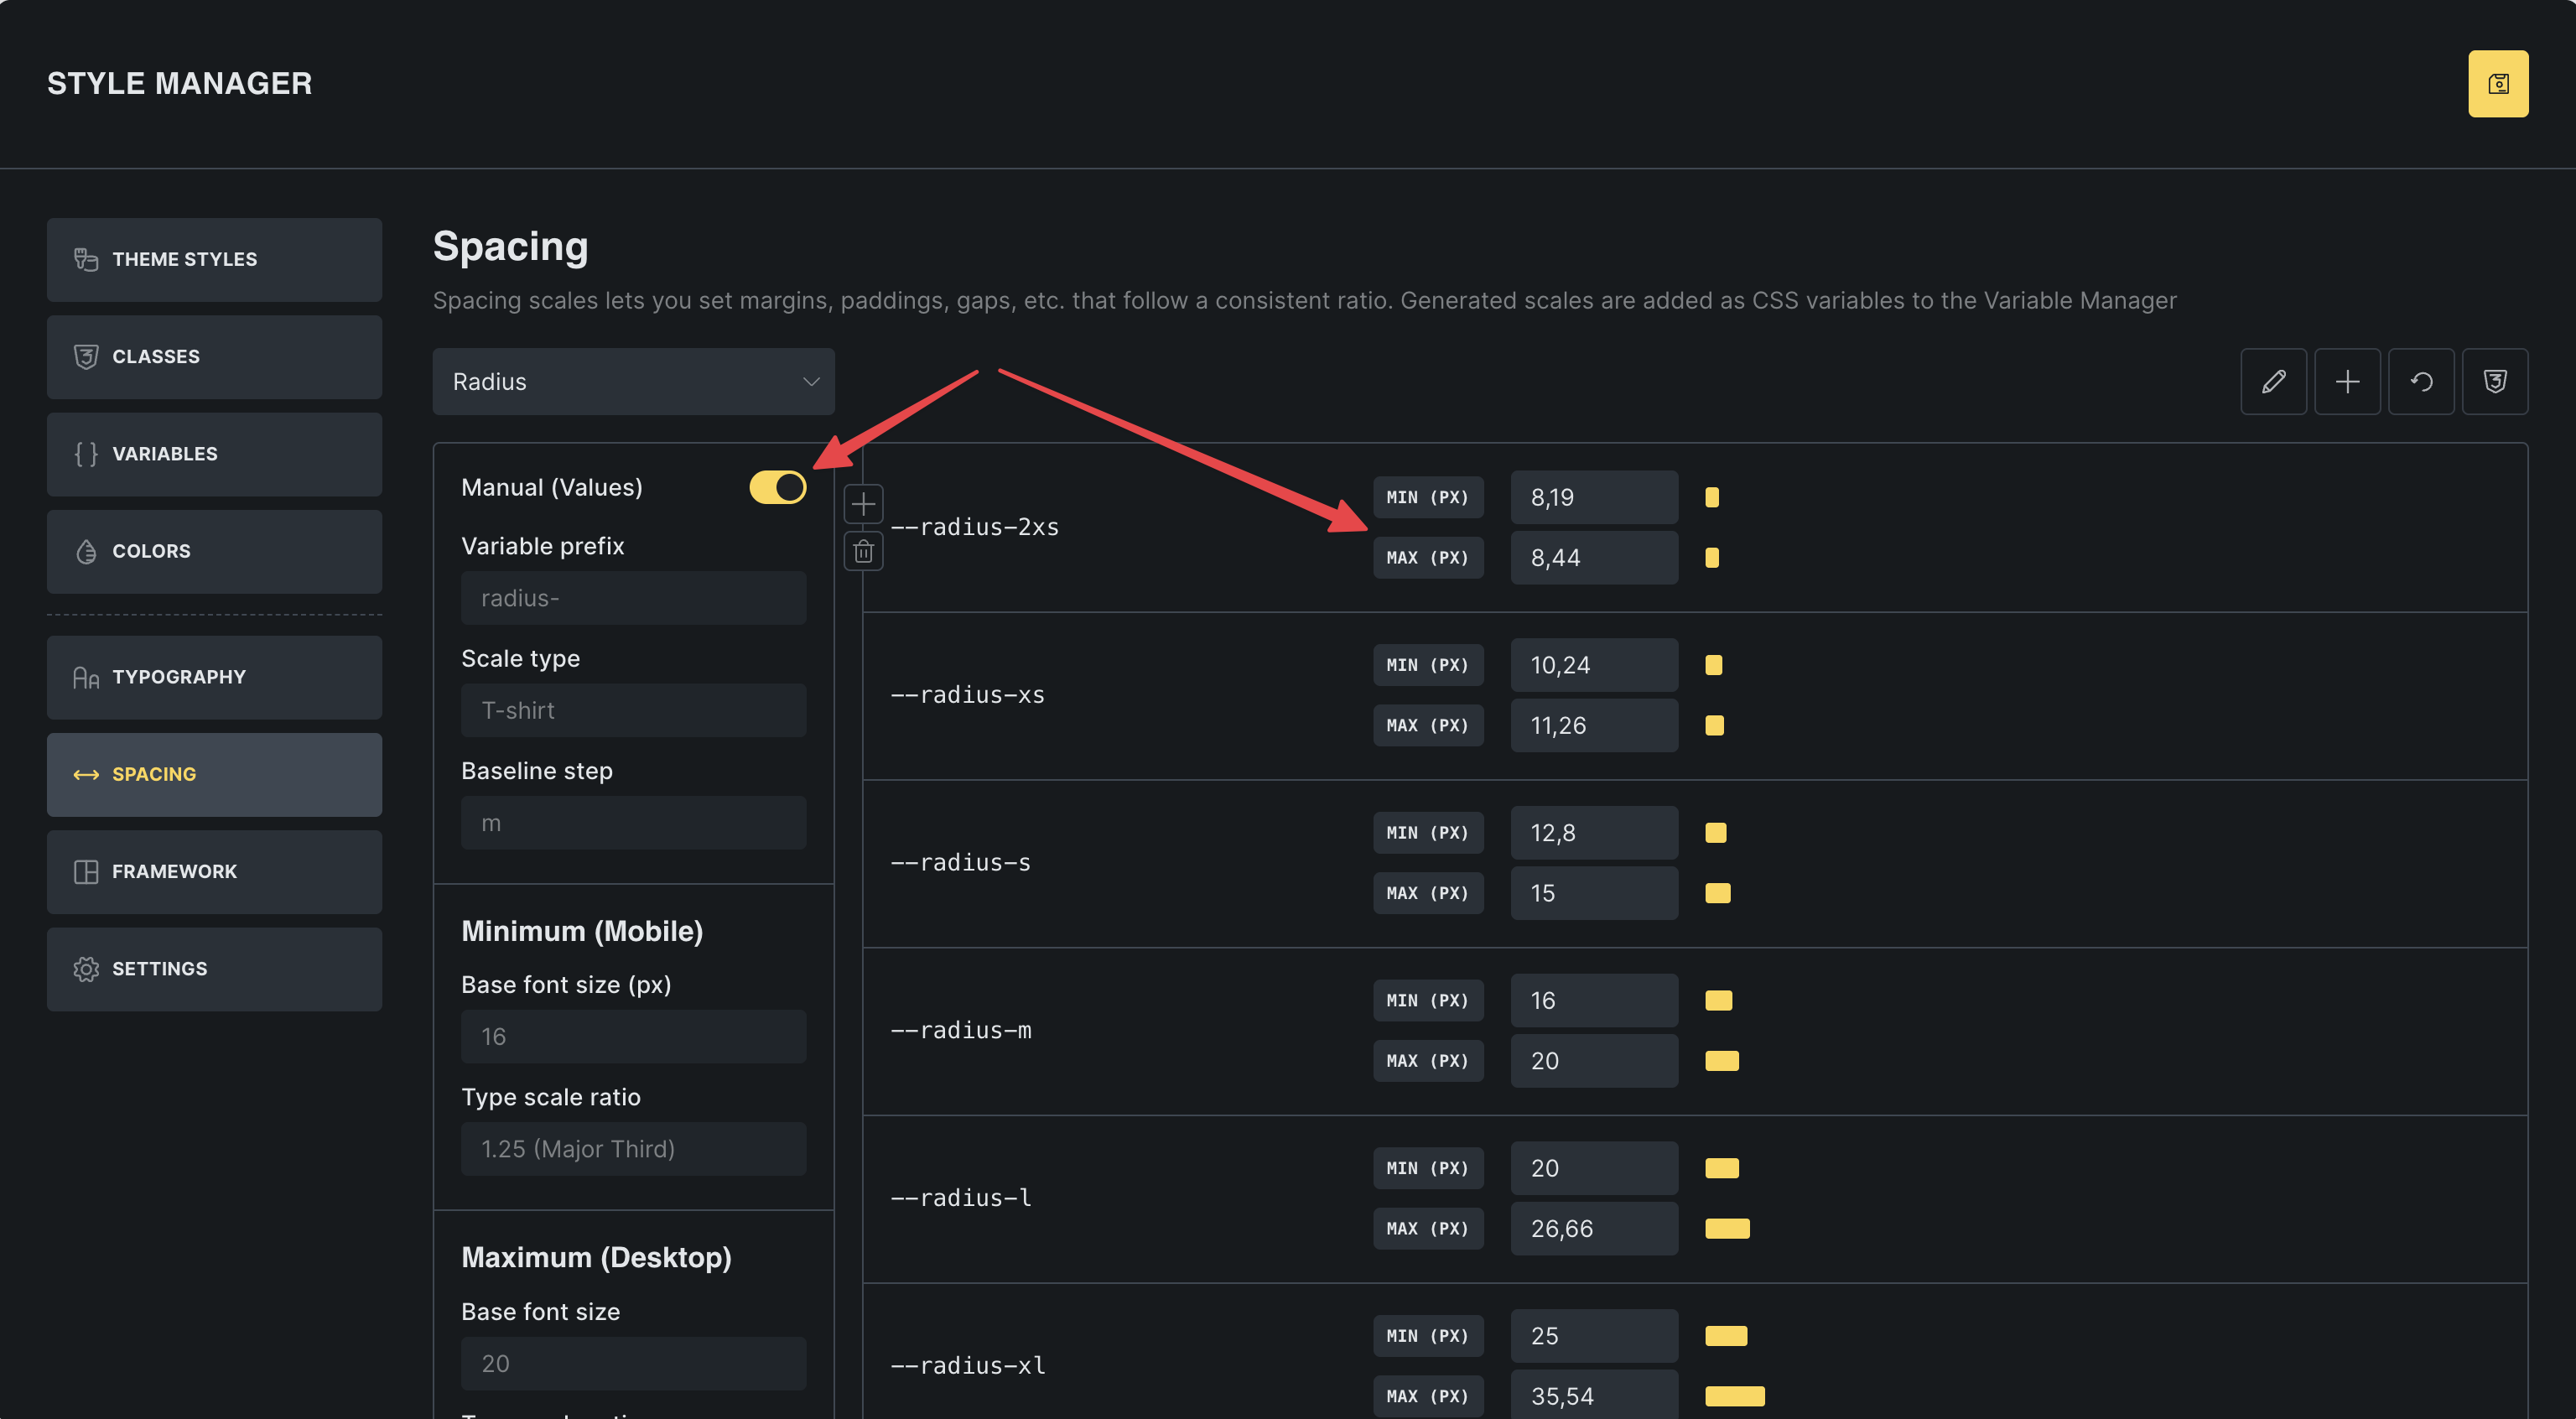Click the radius-2xs MIN value field 8,19
This screenshot has height=1419, width=2576.
1593,497
